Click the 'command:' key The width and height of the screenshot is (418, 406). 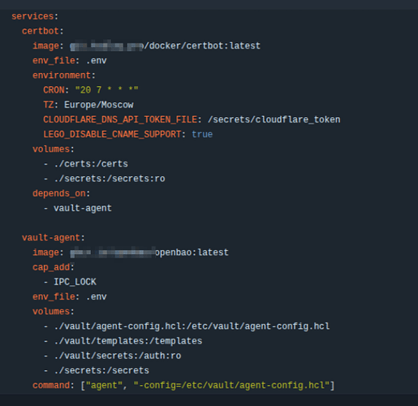click(54, 385)
